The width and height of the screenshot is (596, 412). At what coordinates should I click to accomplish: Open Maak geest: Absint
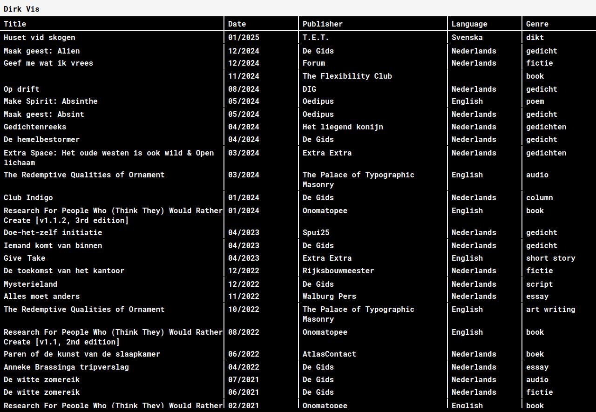pyautogui.click(x=44, y=114)
